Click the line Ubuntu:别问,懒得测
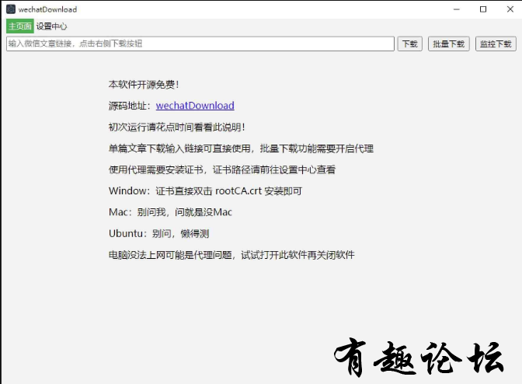522x384 pixels. 158,233
